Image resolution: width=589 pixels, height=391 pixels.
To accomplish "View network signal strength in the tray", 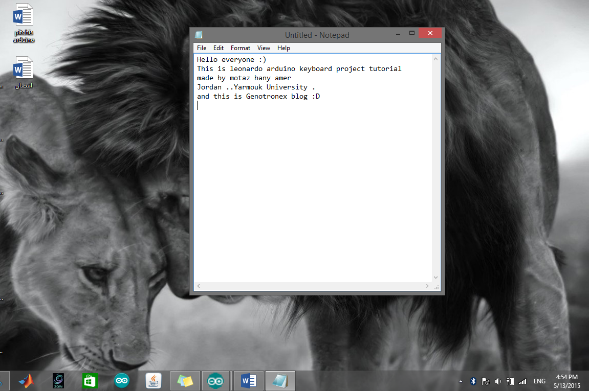I will [522, 381].
